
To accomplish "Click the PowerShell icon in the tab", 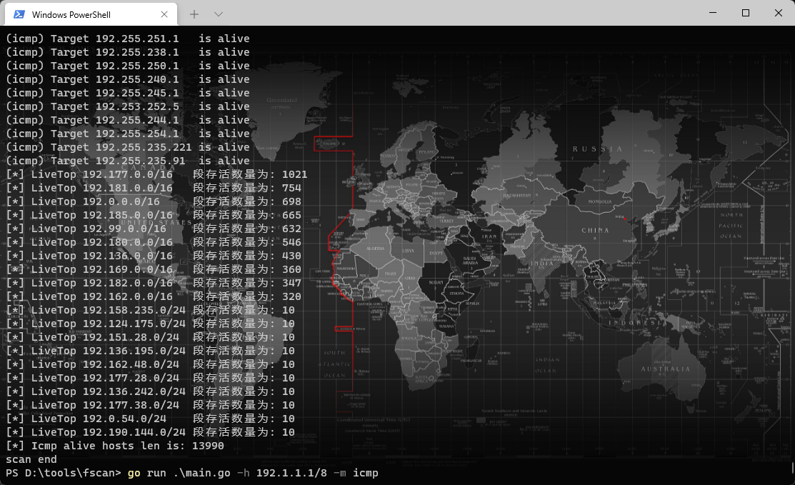I will click(19, 14).
